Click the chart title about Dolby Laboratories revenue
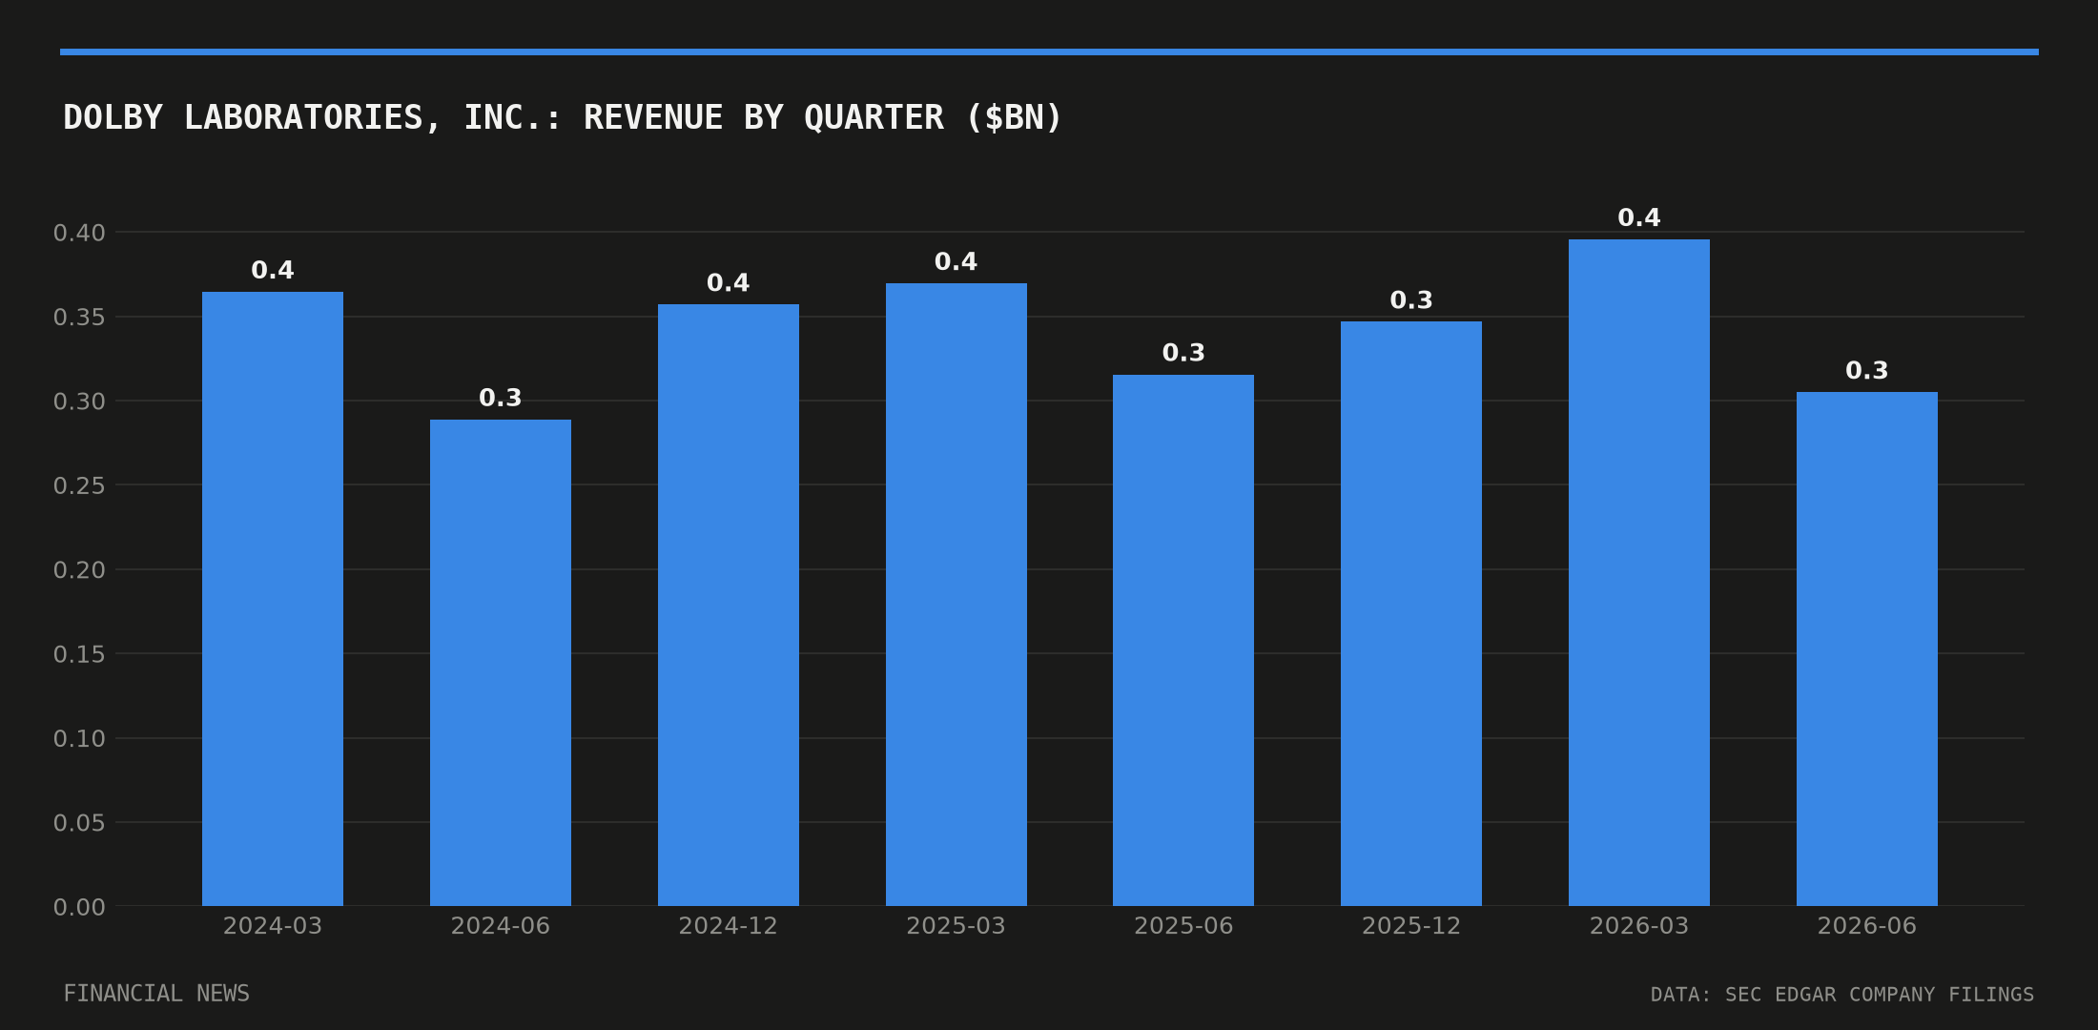Image resolution: width=2098 pixels, height=1030 pixels. click(x=562, y=117)
